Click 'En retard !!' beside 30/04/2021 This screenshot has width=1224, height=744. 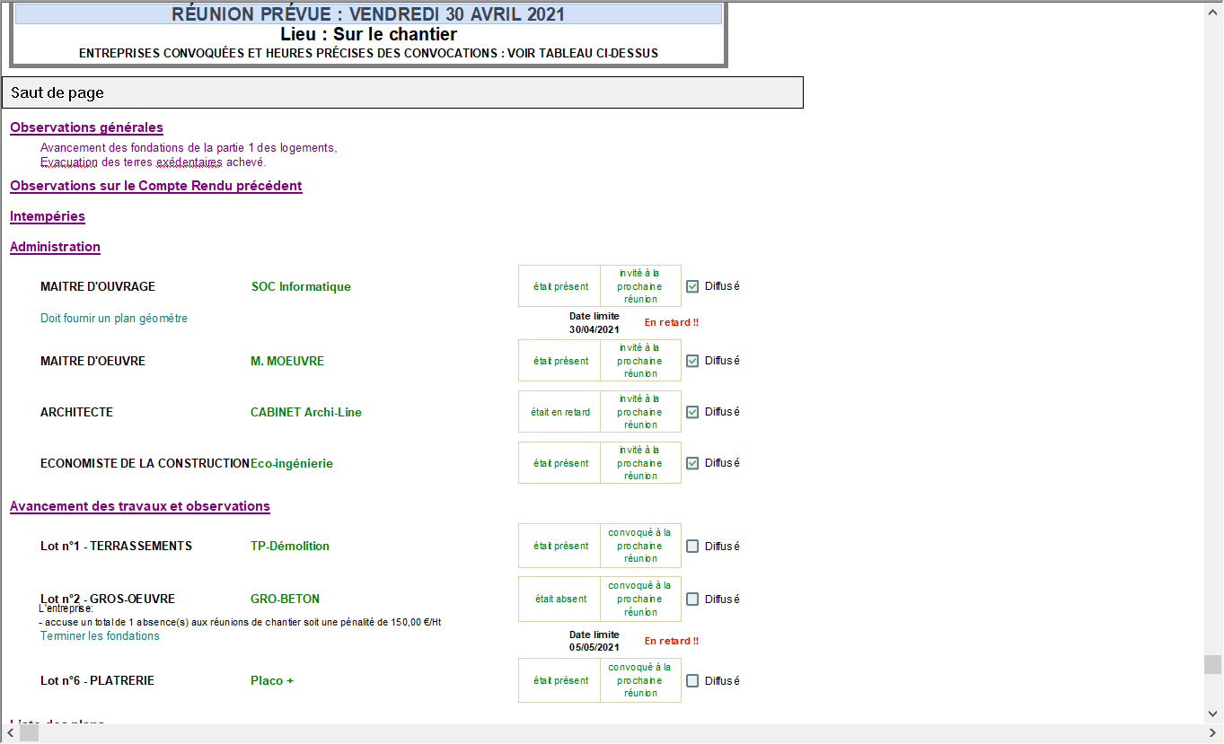point(672,322)
